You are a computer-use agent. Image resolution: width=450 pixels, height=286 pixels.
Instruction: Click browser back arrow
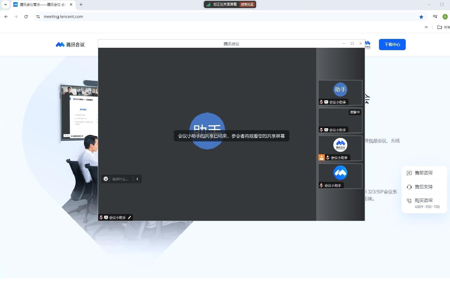(x=6, y=17)
